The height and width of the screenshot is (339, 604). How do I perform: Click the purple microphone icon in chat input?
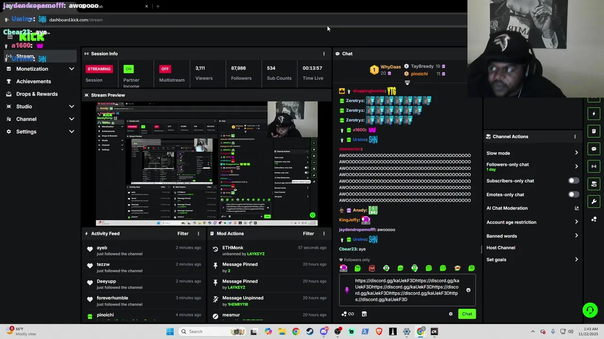click(x=347, y=290)
